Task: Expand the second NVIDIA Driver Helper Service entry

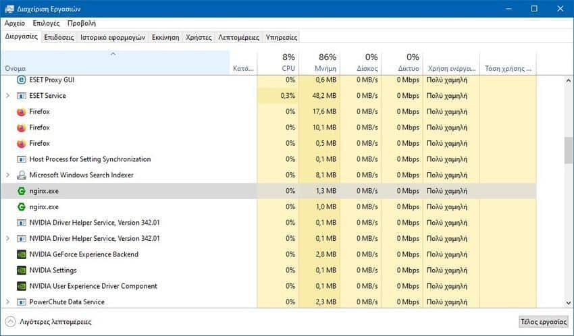Action: pos(7,238)
